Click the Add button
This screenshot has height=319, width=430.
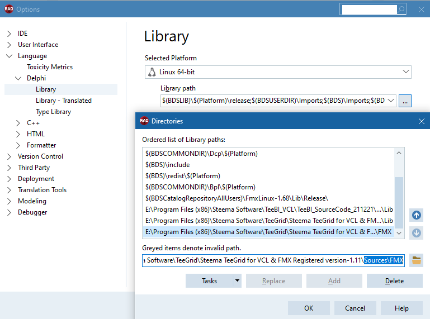coord(334,280)
